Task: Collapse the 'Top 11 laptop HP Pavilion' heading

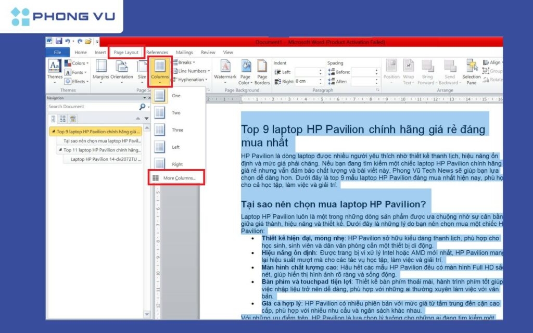Action: 60,150
